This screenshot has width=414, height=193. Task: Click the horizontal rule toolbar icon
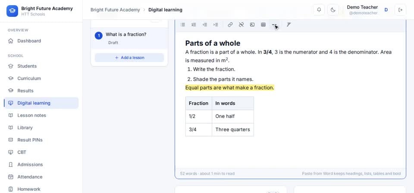274,25
